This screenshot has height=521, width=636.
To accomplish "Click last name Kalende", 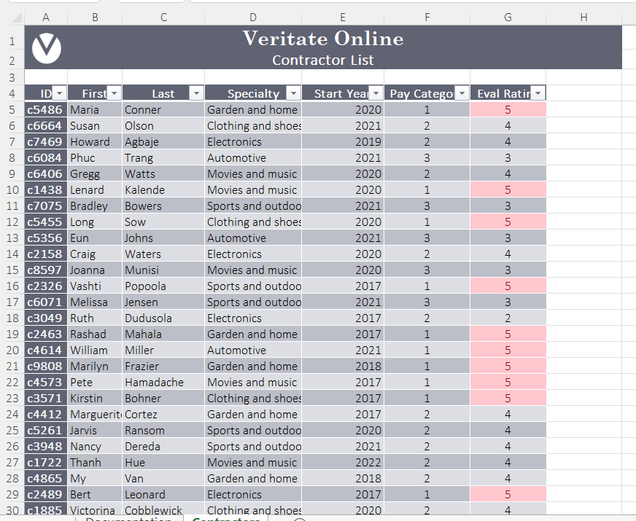I will (x=163, y=189).
